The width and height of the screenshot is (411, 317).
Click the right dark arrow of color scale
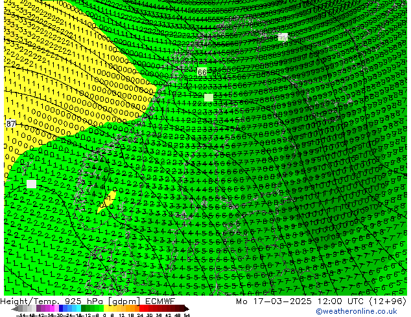(187, 309)
